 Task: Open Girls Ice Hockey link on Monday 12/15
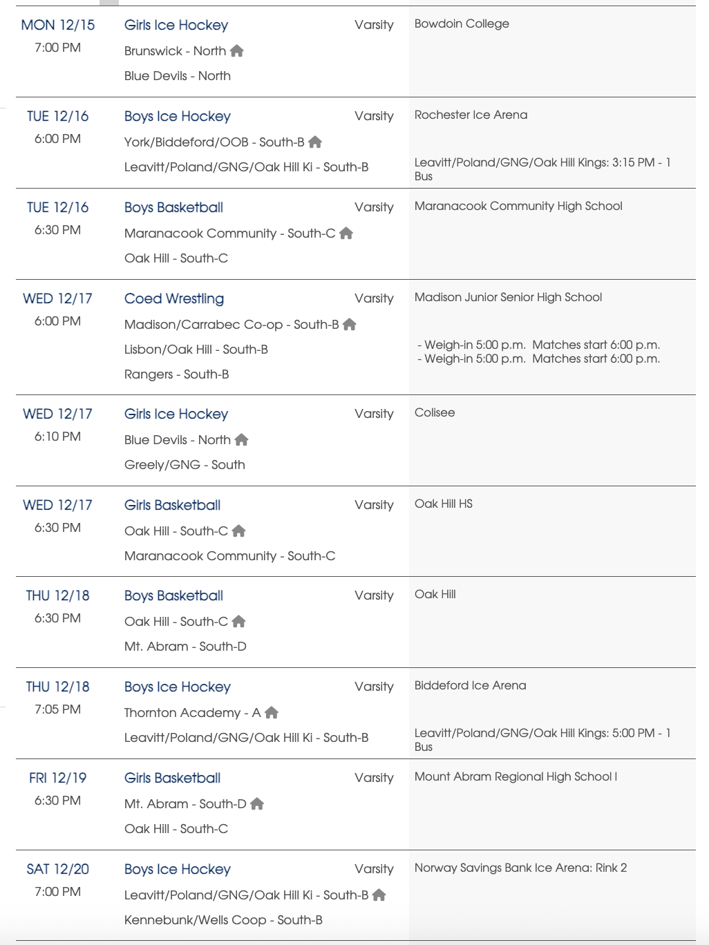coord(176,26)
